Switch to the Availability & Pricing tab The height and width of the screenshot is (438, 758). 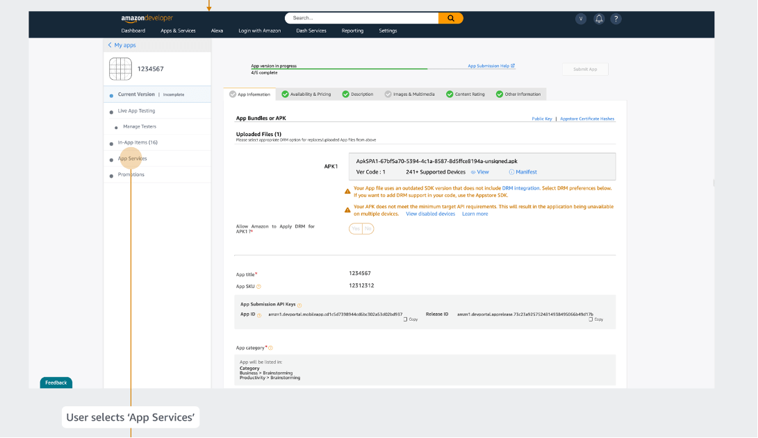click(x=306, y=94)
